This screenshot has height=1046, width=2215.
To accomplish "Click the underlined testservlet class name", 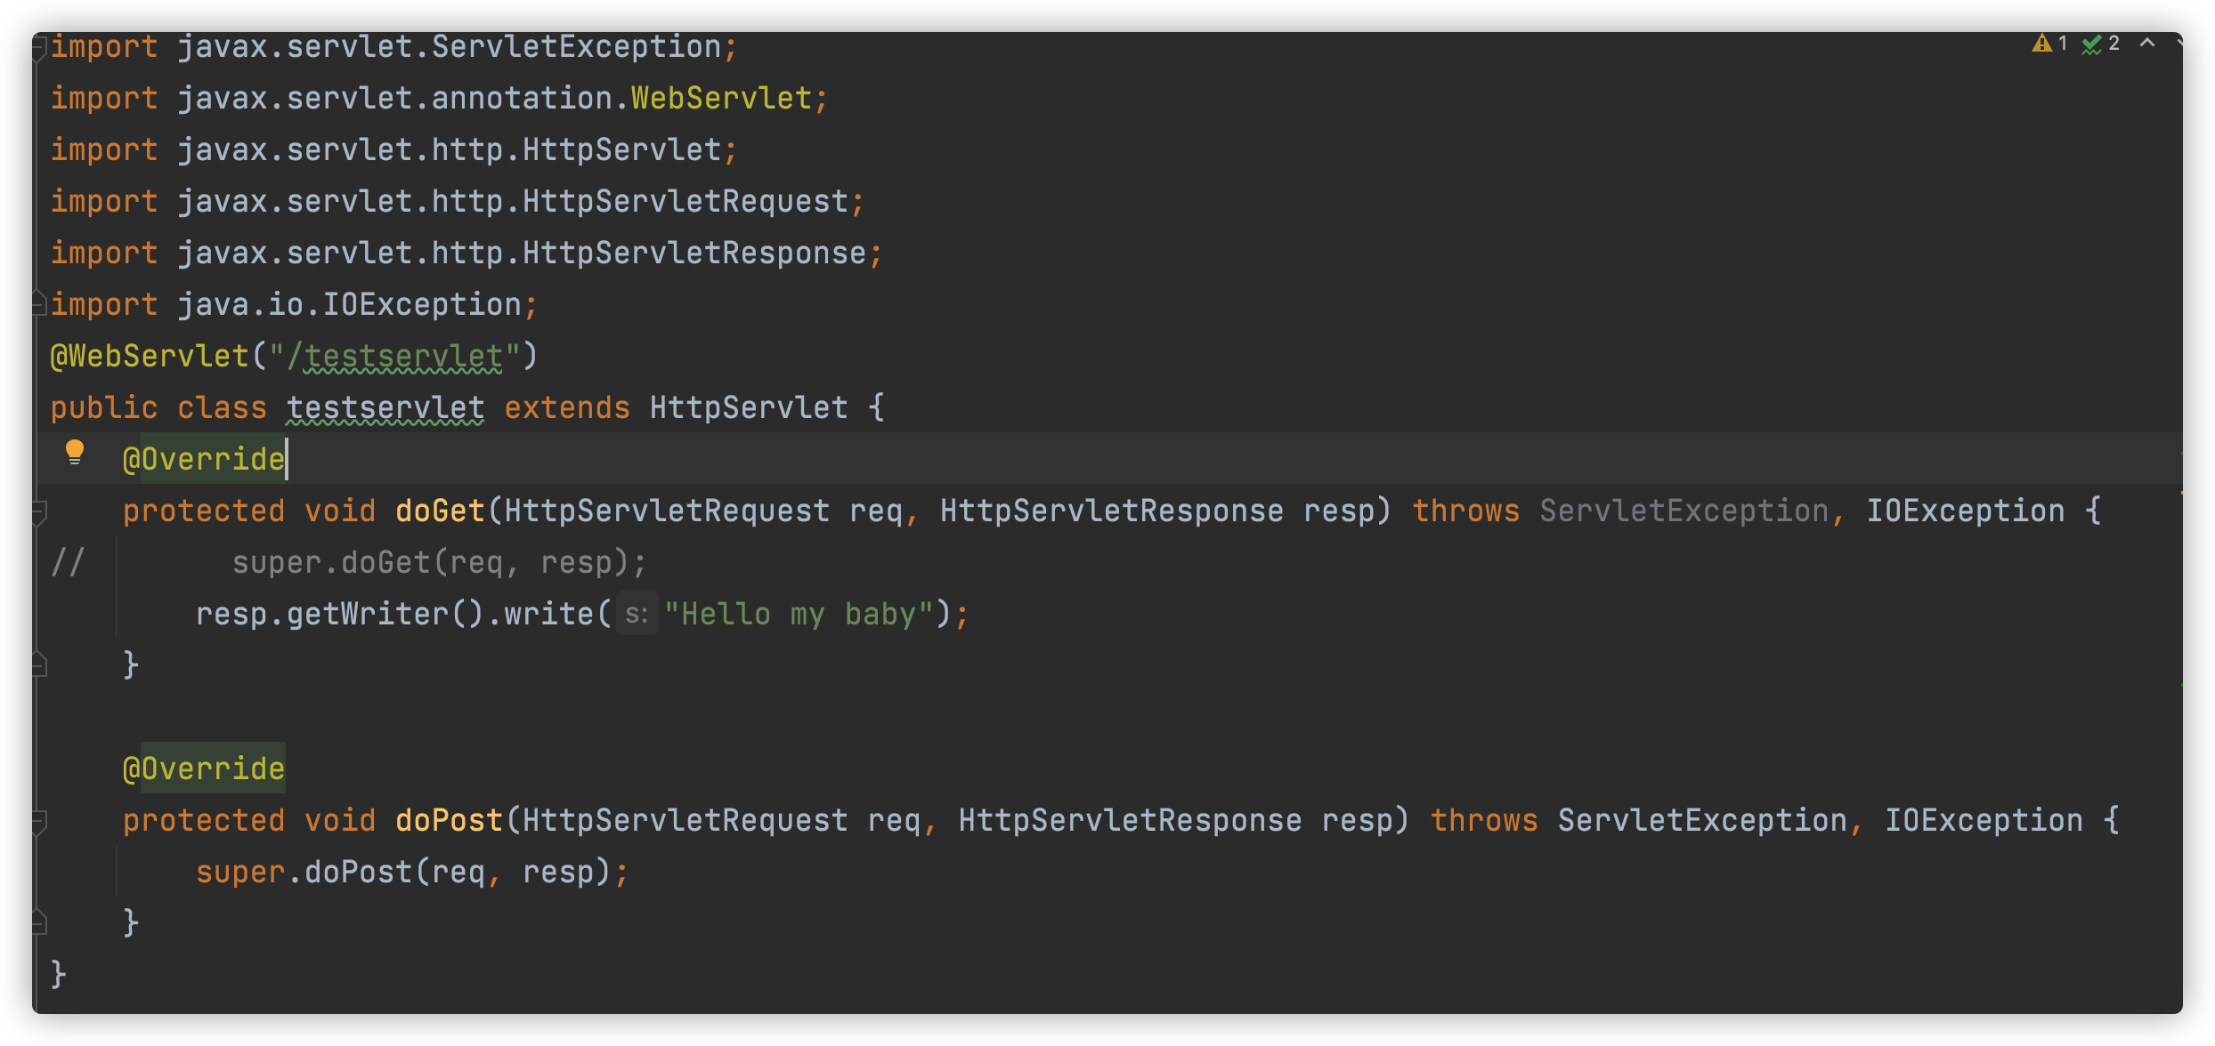I will pyautogui.click(x=385, y=408).
